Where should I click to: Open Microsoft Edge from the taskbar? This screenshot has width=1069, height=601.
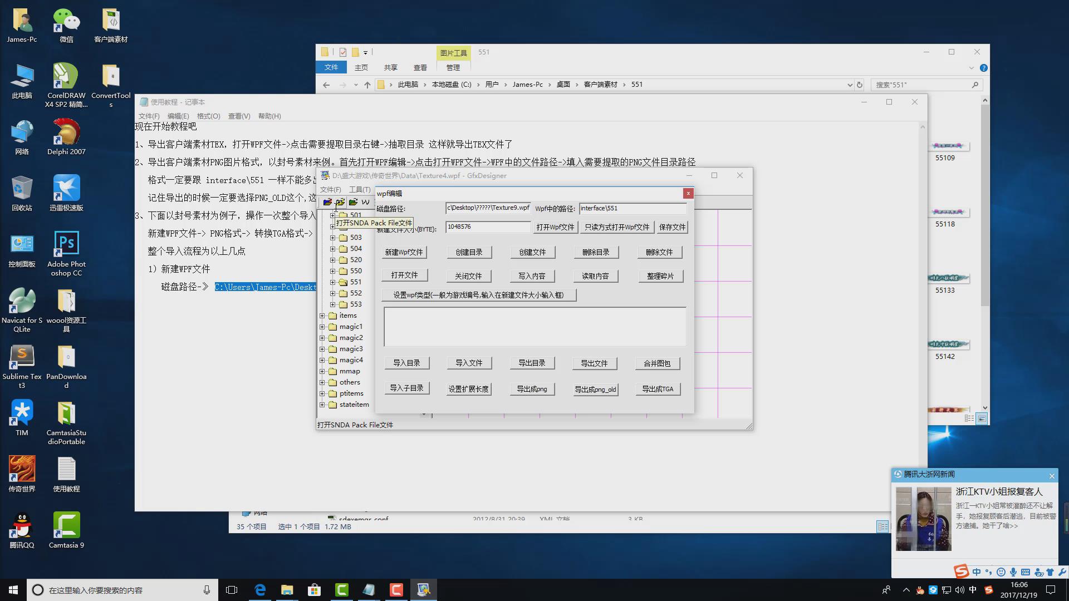[x=260, y=590]
